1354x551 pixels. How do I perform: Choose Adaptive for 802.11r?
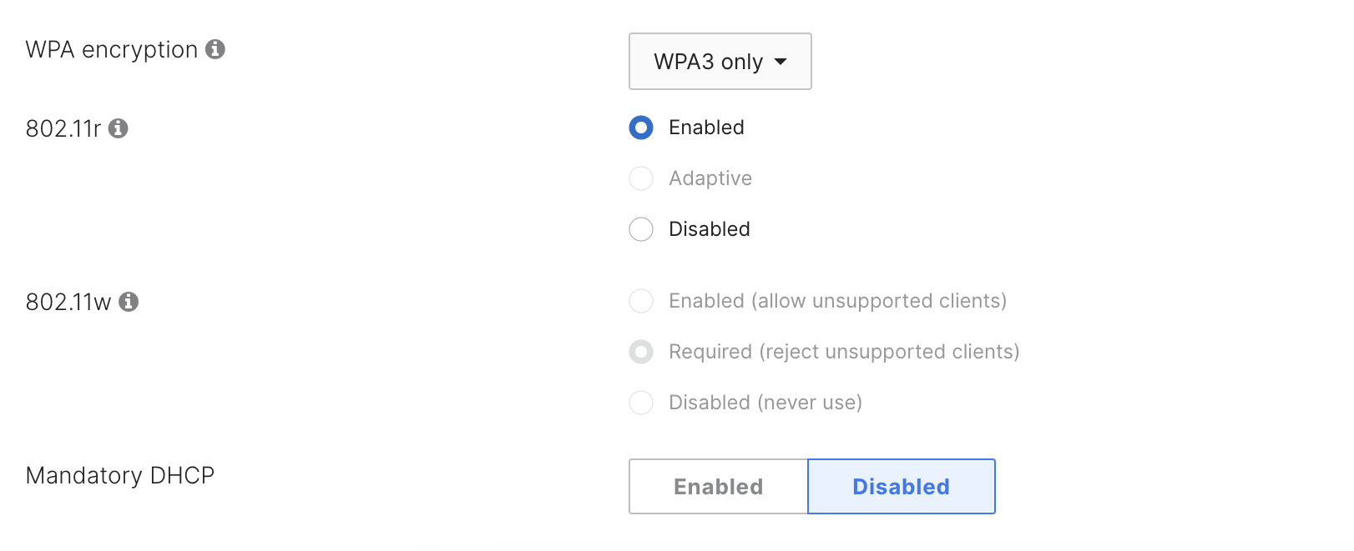640,178
